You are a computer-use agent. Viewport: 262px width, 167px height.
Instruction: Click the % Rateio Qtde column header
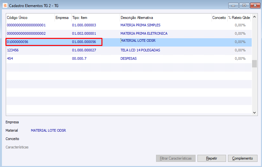(x=239, y=18)
